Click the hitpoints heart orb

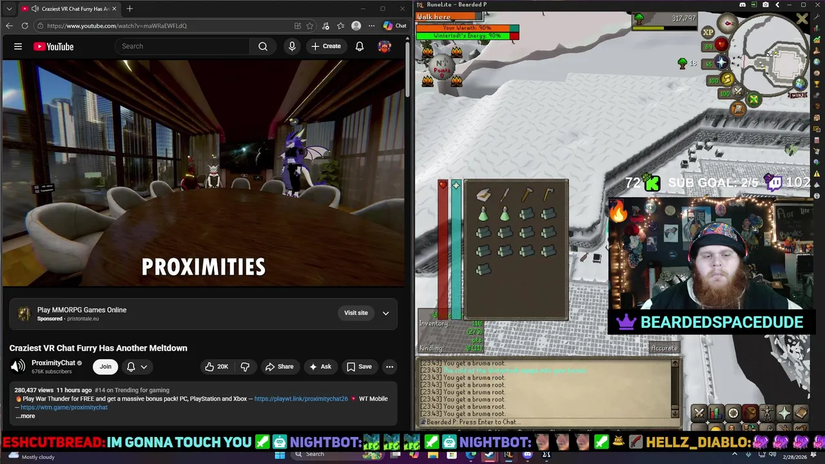click(x=722, y=44)
